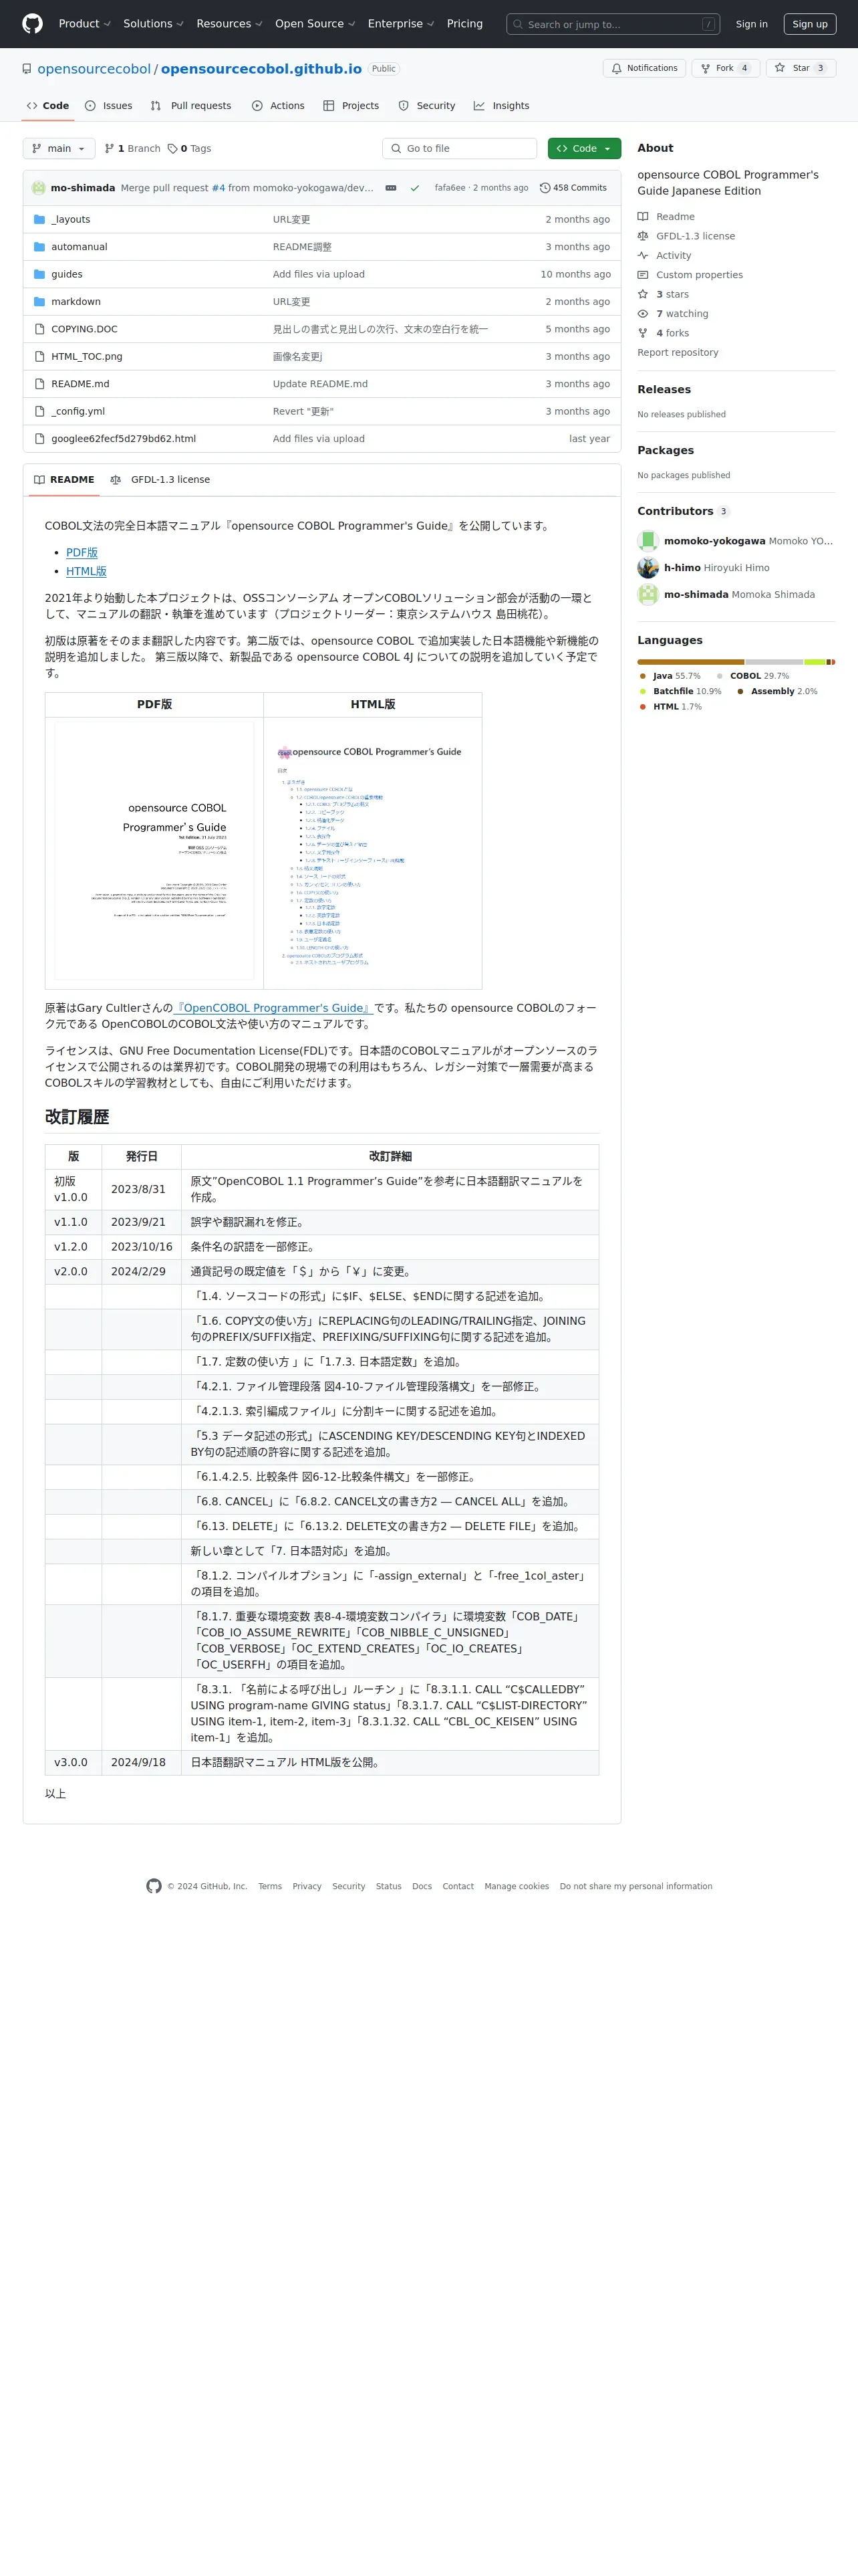Click the Sign up button

tap(809, 24)
